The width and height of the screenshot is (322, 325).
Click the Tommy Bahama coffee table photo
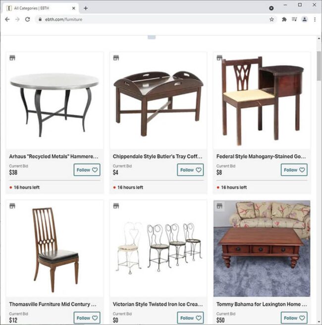(x=262, y=249)
